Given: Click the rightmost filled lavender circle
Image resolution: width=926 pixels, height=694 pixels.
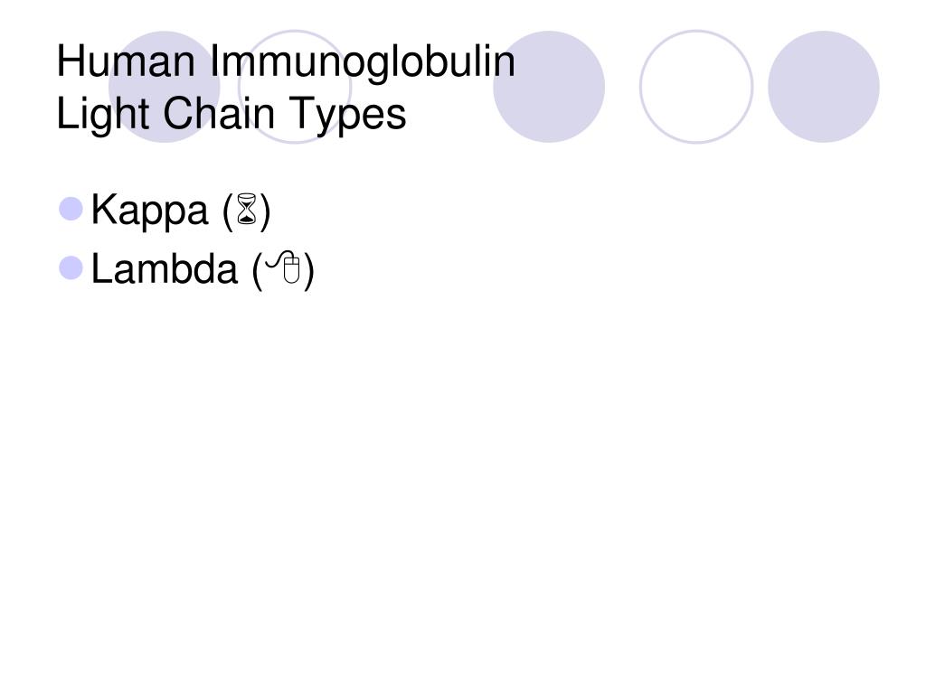Looking at the screenshot, I should [823, 87].
